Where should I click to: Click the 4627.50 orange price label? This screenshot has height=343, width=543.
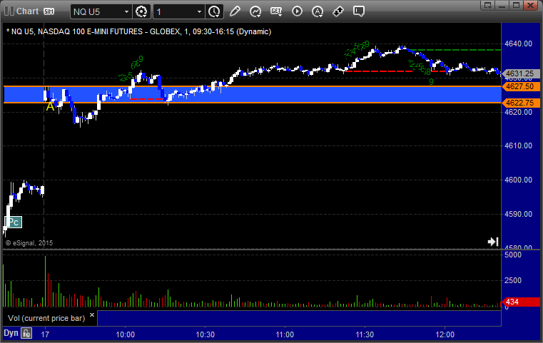pos(520,86)
